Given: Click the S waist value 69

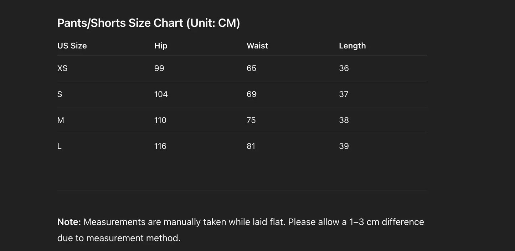Looking at the screenshot, I should pos(252,94).
